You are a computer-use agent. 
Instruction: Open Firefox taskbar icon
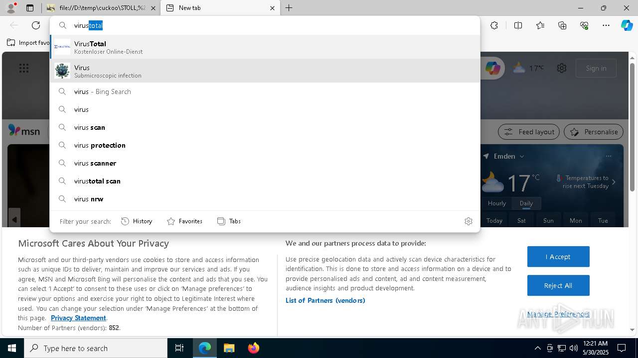(x=253, y=348)
